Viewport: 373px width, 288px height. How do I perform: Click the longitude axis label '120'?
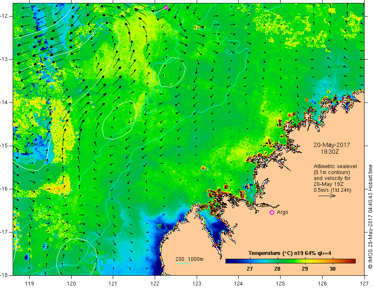71,283
